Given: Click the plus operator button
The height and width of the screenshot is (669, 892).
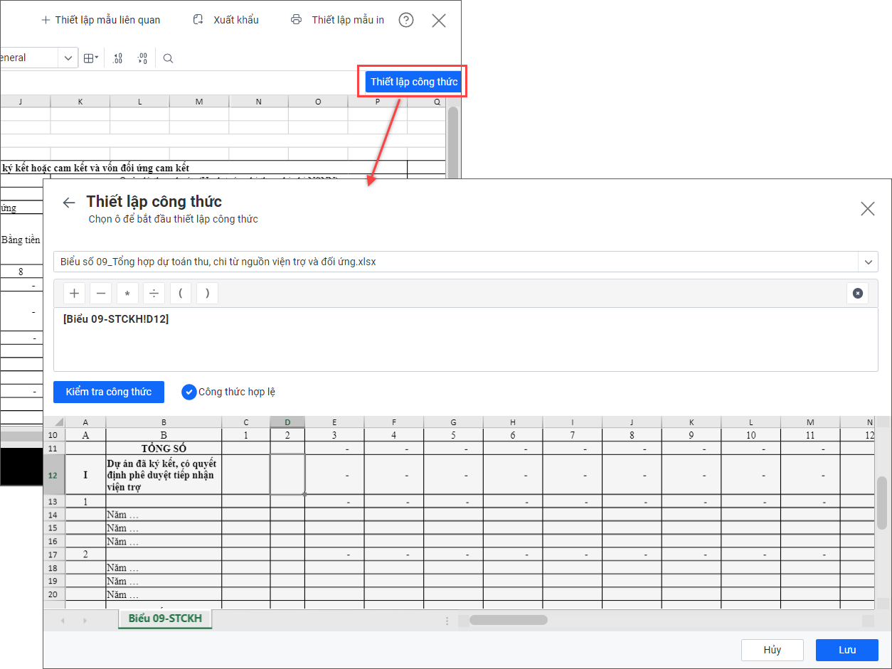Looking at the screenshot, I should click(74, 294).
